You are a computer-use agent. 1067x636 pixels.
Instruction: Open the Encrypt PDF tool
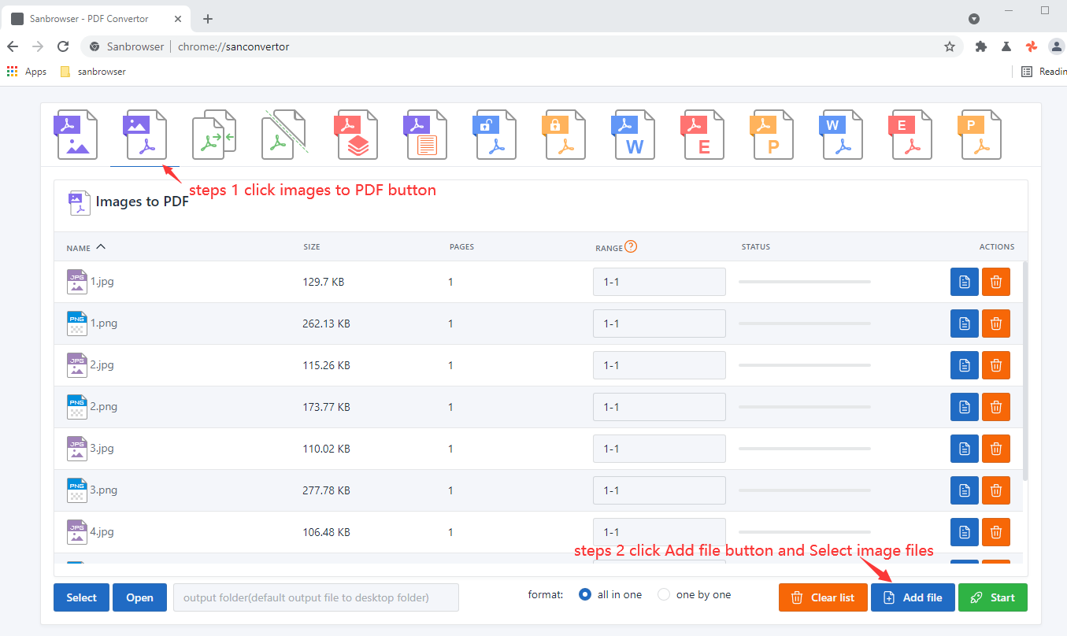point(564,134)
